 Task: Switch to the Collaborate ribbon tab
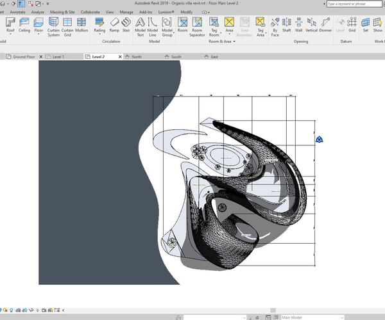pos(90,12)
